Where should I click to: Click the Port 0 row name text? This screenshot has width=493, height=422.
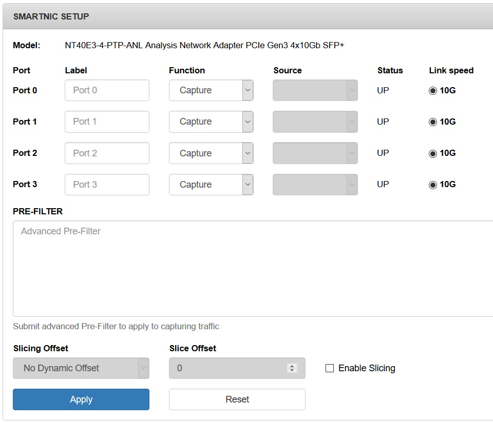pyautogui.click(x=25, y=90)
